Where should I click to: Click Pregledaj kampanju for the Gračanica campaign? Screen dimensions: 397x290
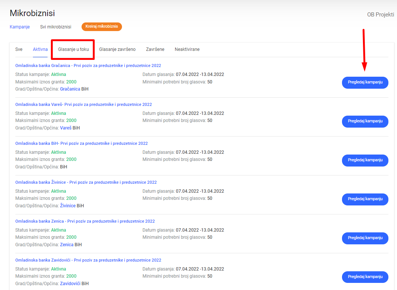[x=365, y=82]
